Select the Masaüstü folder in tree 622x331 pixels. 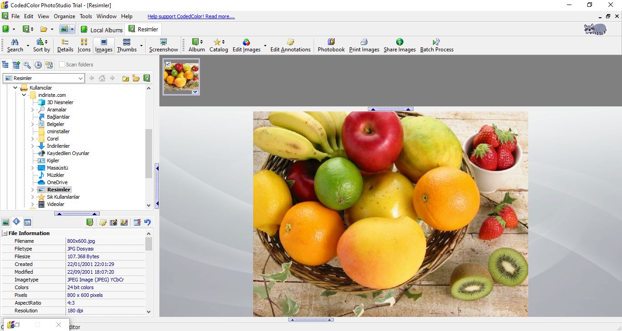tap(57, 168)
